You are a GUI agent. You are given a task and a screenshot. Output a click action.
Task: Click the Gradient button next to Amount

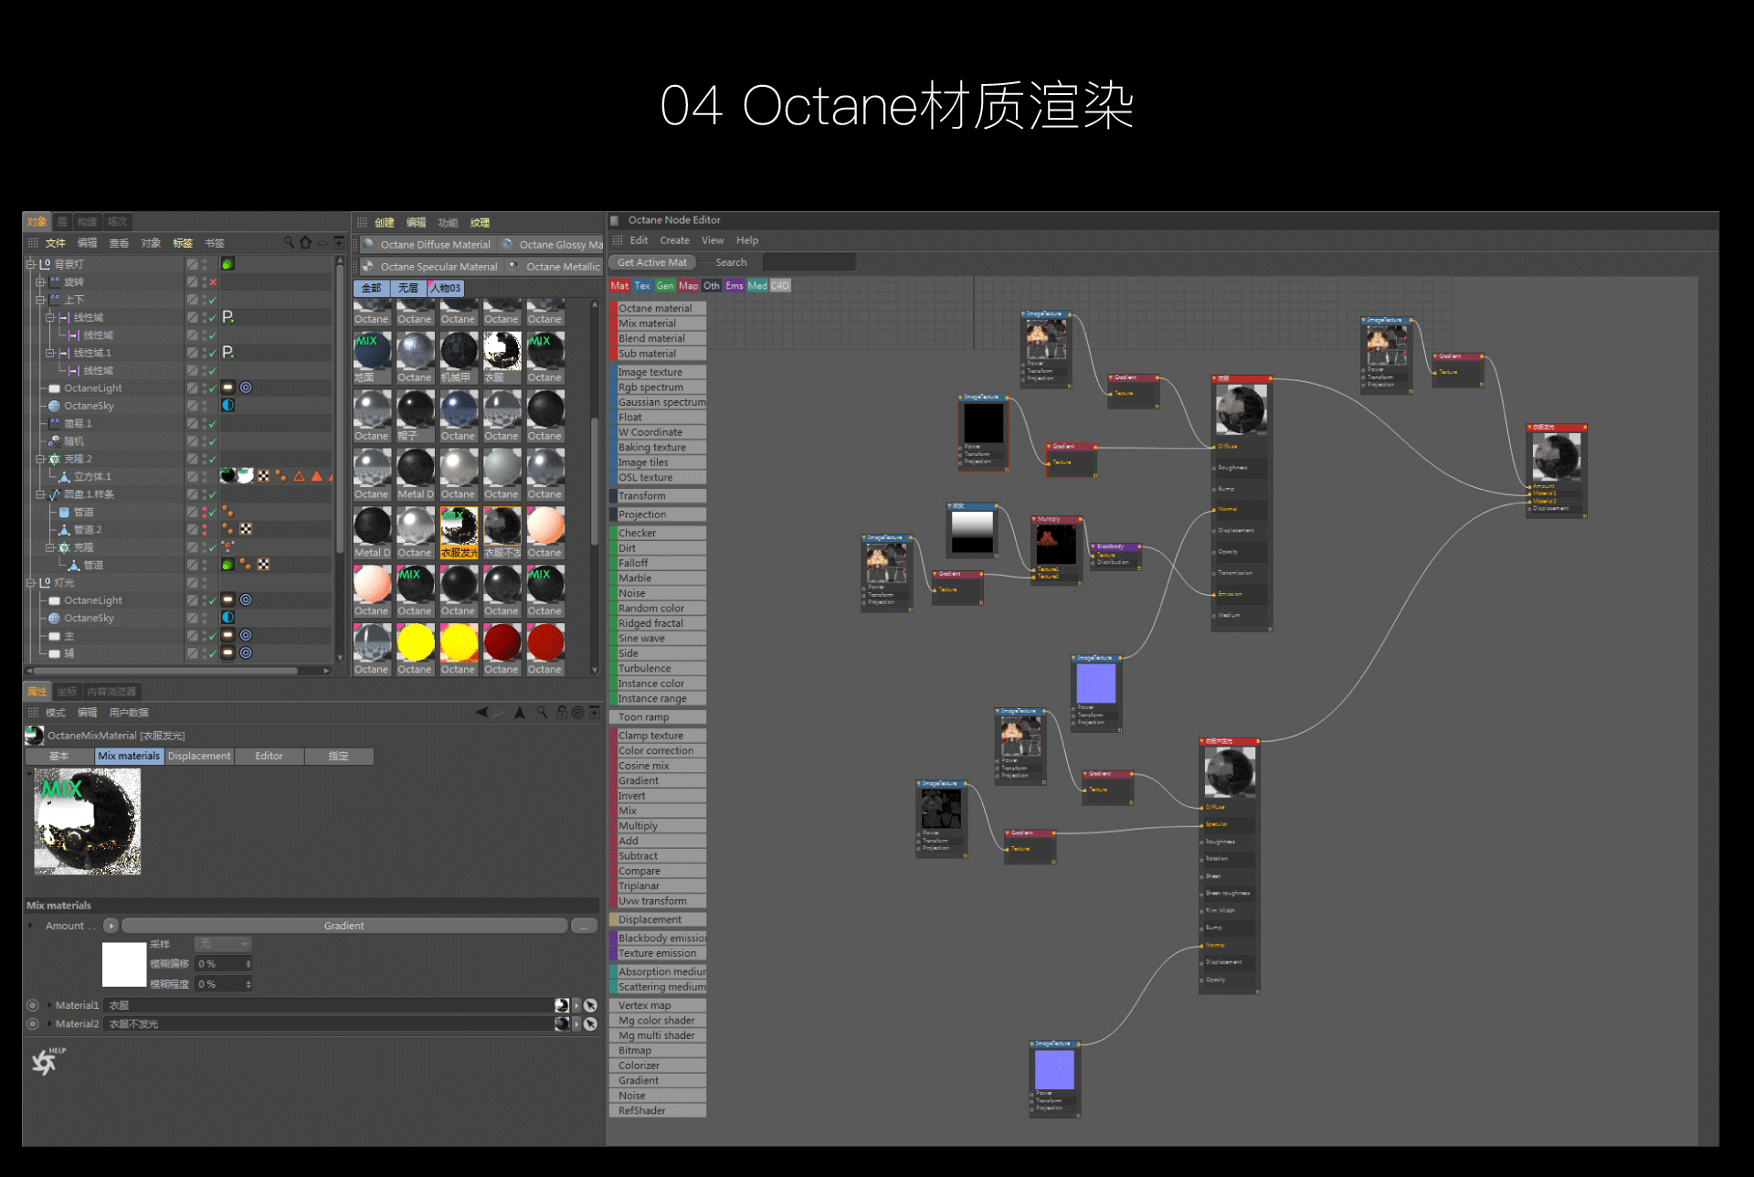pyautogui.click(x=343, y=925)
